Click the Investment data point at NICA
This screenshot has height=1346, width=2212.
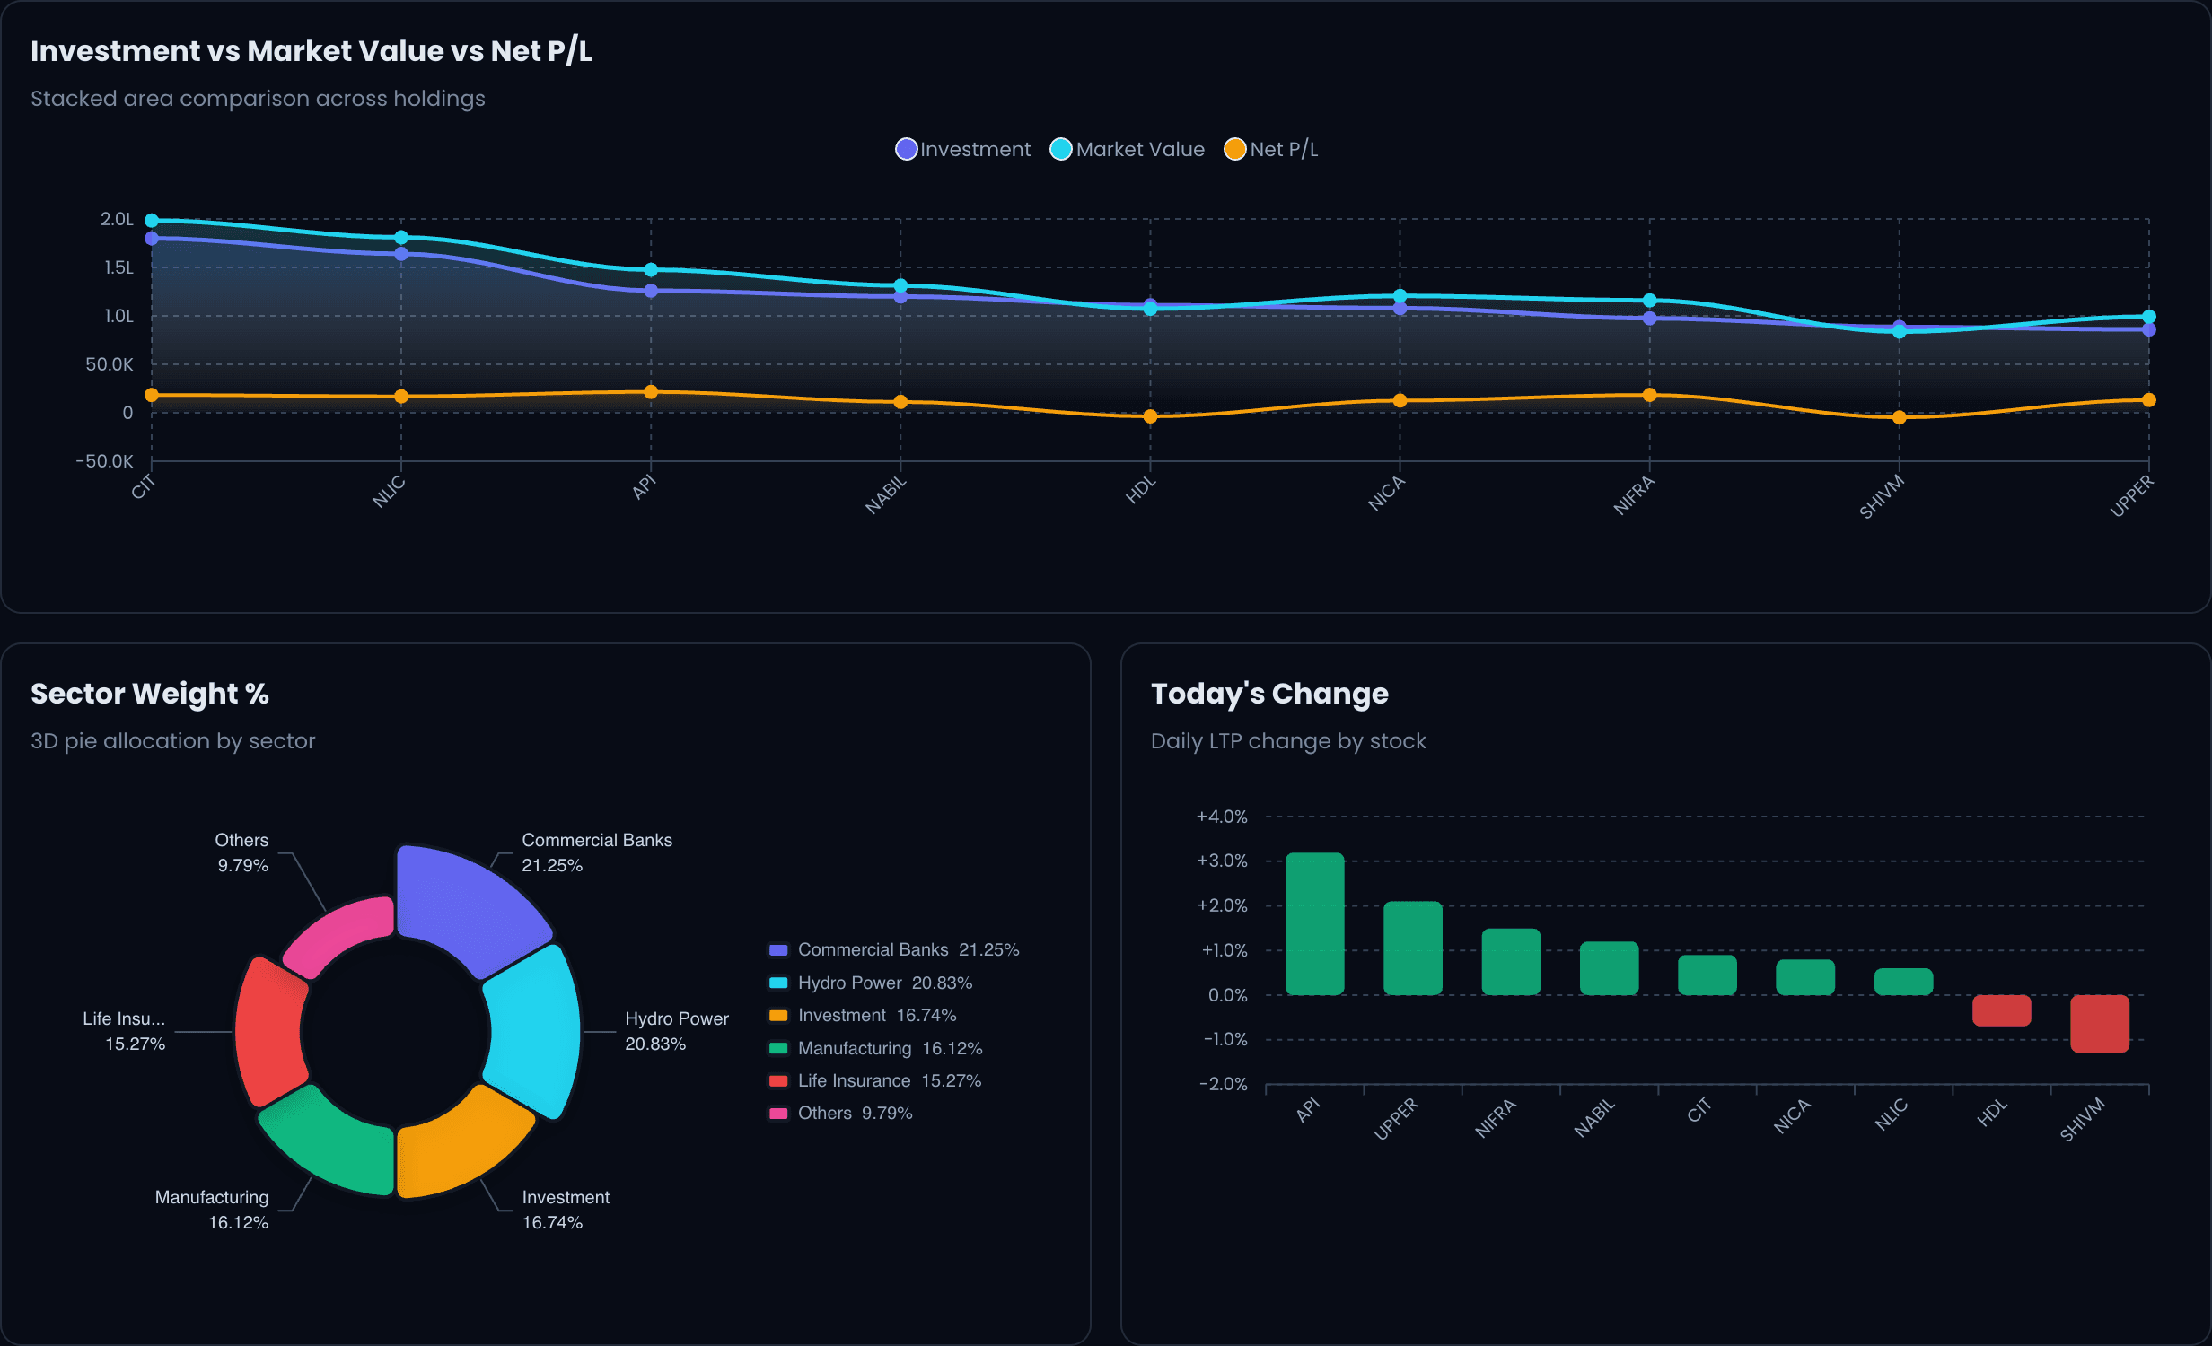(1400, 309)
